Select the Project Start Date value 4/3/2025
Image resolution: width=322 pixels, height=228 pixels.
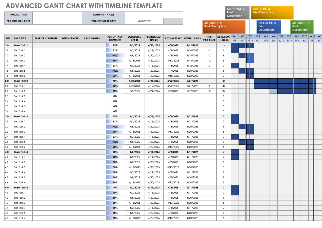tap(144, 21)
